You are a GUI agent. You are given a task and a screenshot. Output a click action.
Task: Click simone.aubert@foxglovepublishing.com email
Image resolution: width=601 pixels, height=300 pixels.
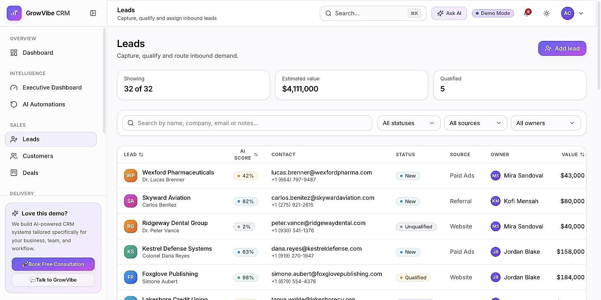[x=327, y=274]
